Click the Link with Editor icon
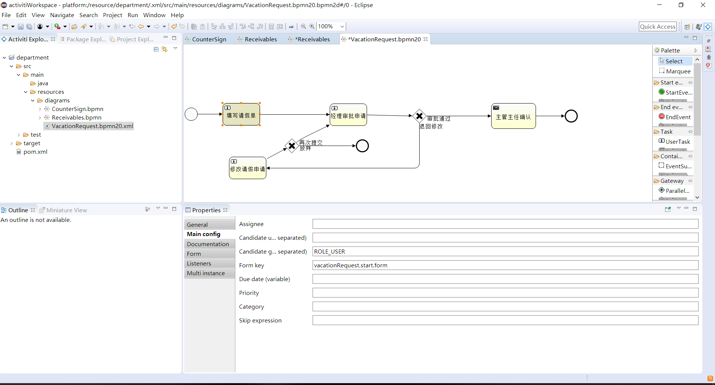 tap(164, 49)
